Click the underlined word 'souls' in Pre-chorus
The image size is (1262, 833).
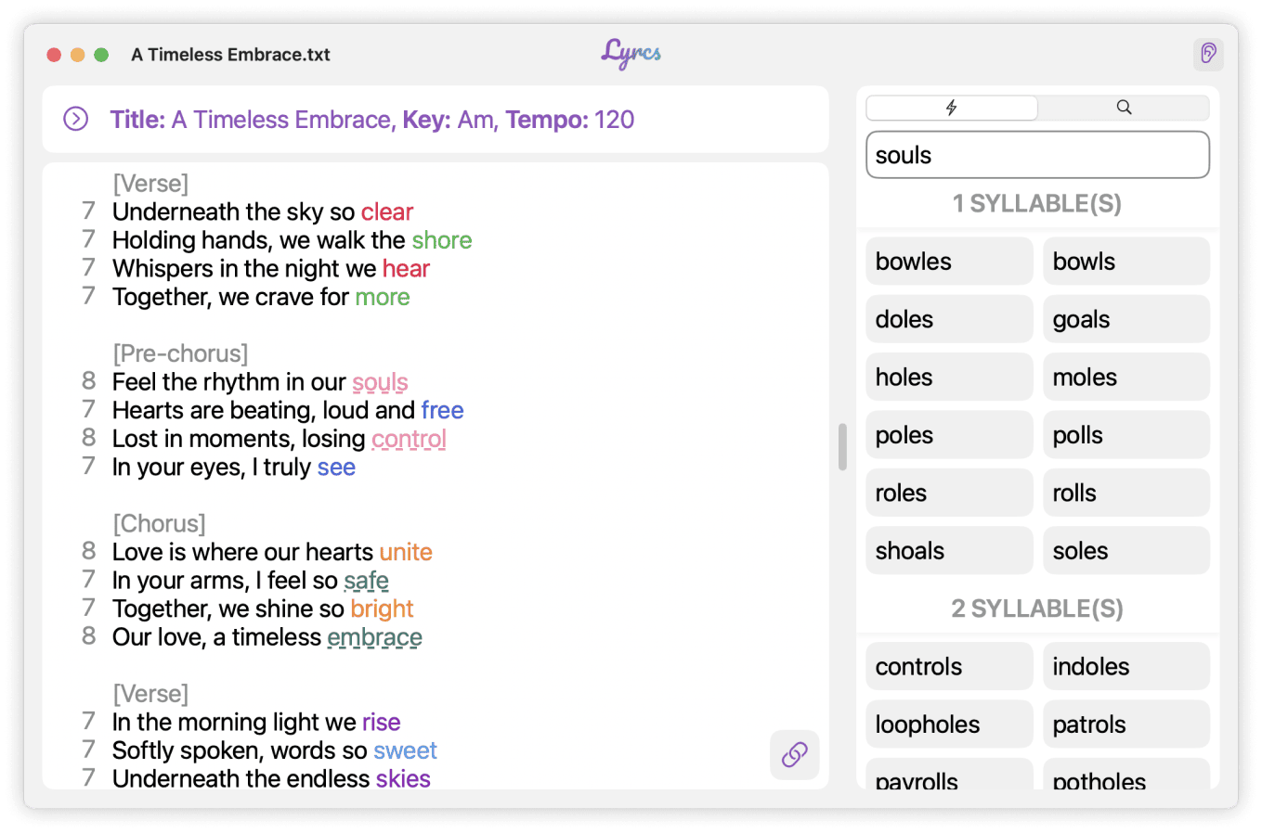(x=380, y=382)
